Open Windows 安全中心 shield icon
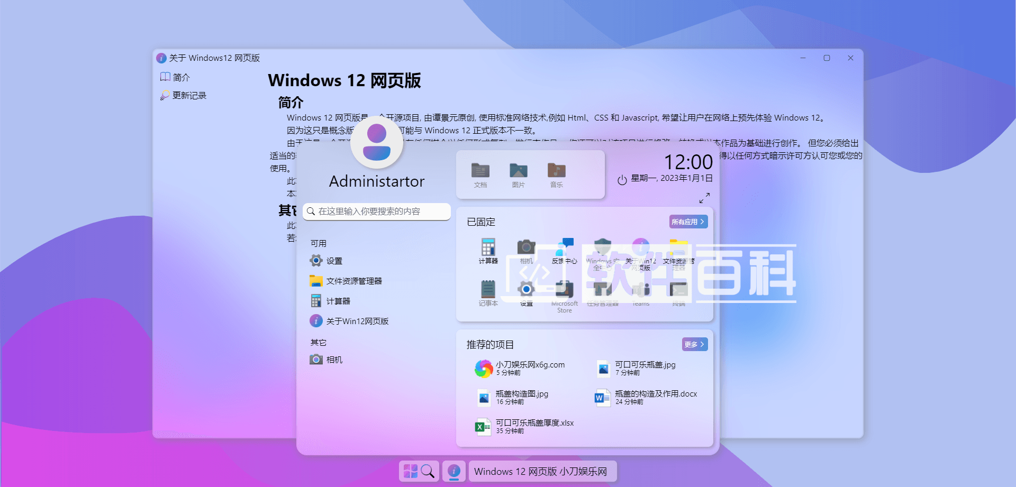The image size is (1016, 487). click(602, 254)
